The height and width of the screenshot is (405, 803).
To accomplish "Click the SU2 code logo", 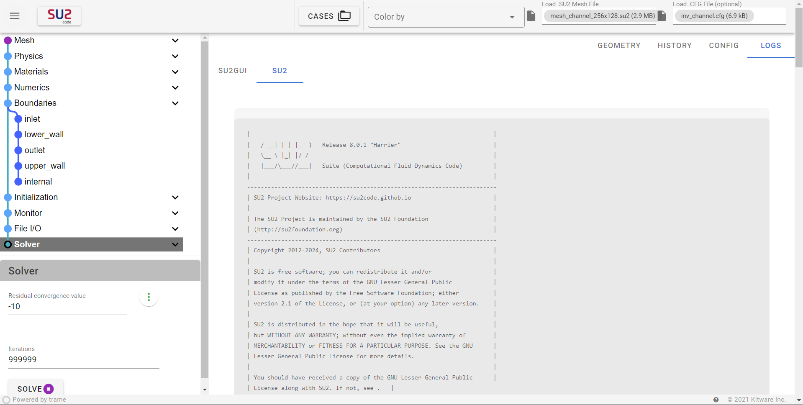I will (59, 16).
